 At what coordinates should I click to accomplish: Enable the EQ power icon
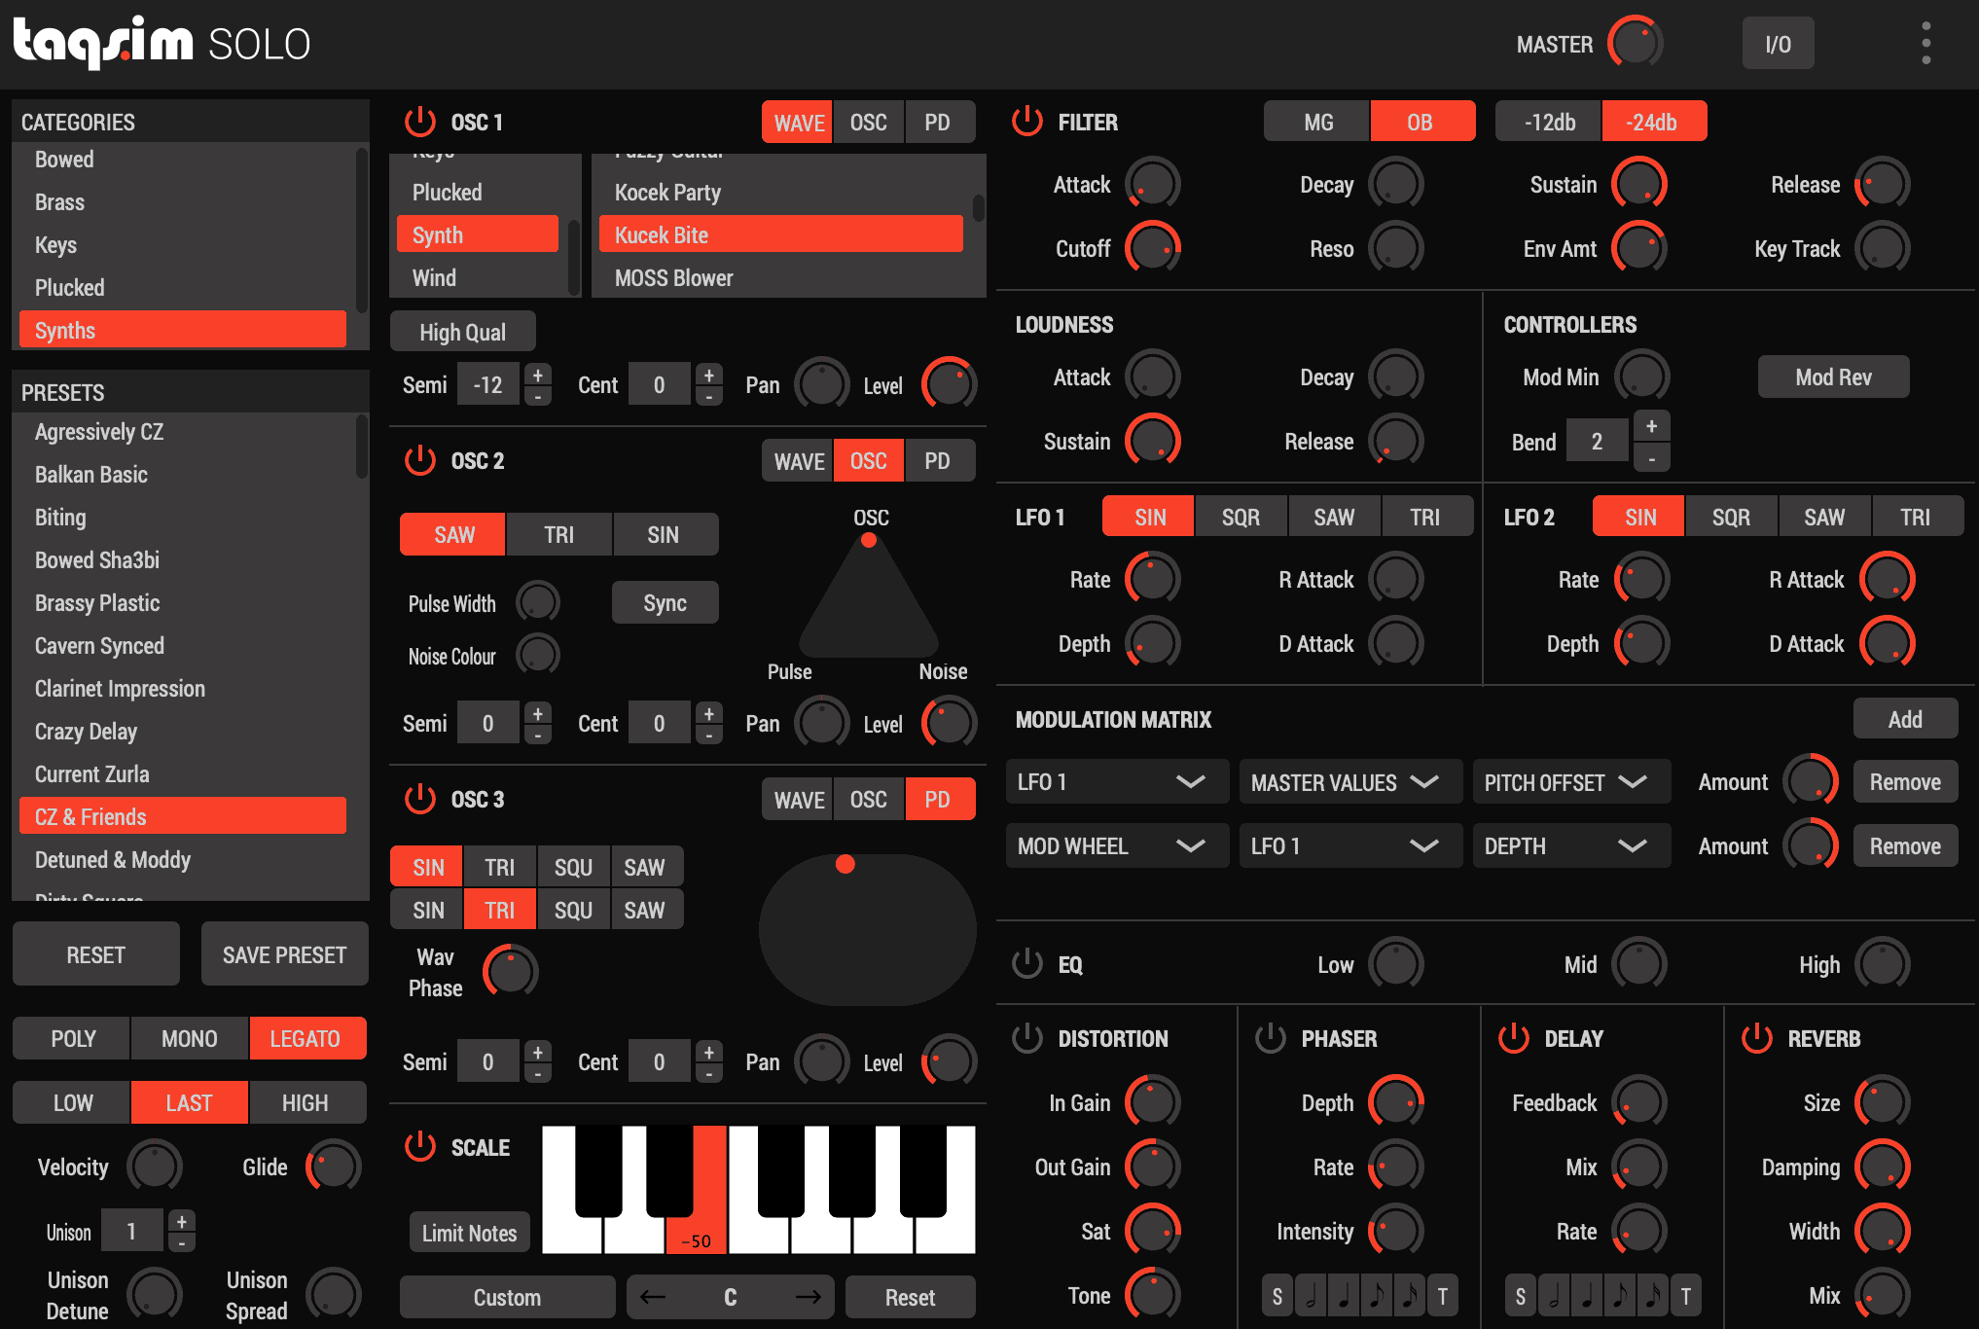1027,964
